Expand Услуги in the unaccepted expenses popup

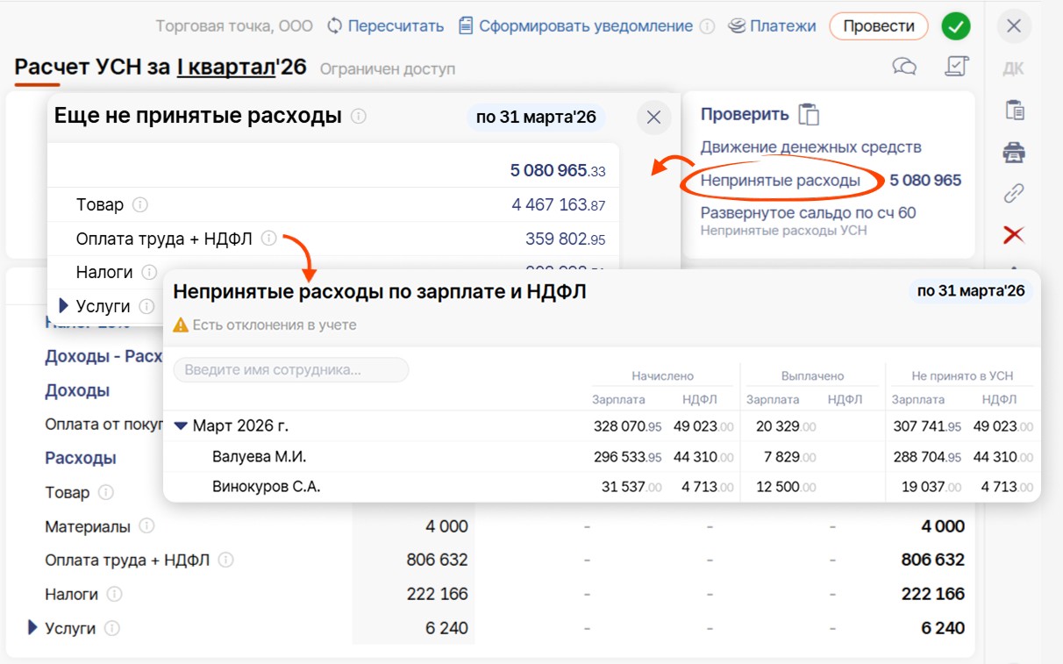(x=63, y=306)
